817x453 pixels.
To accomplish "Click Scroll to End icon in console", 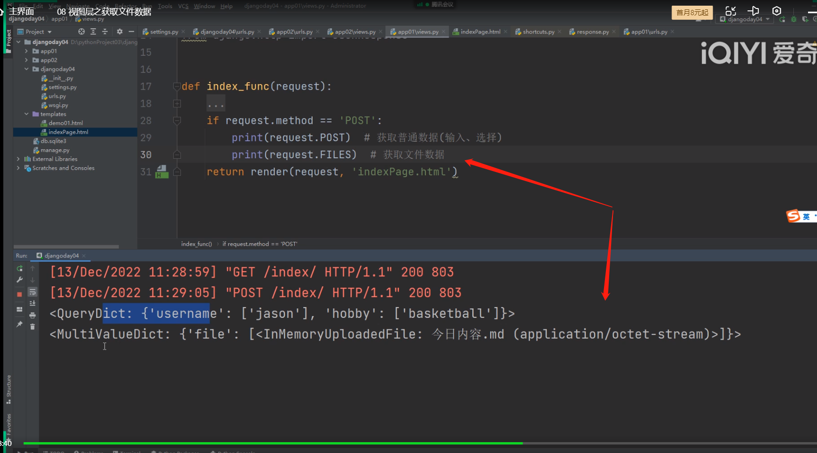I will (x=33, y=303).
